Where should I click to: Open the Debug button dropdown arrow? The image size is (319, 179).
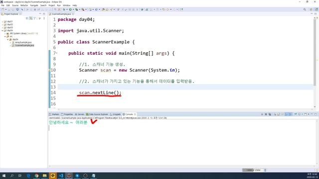click(67, 9)
